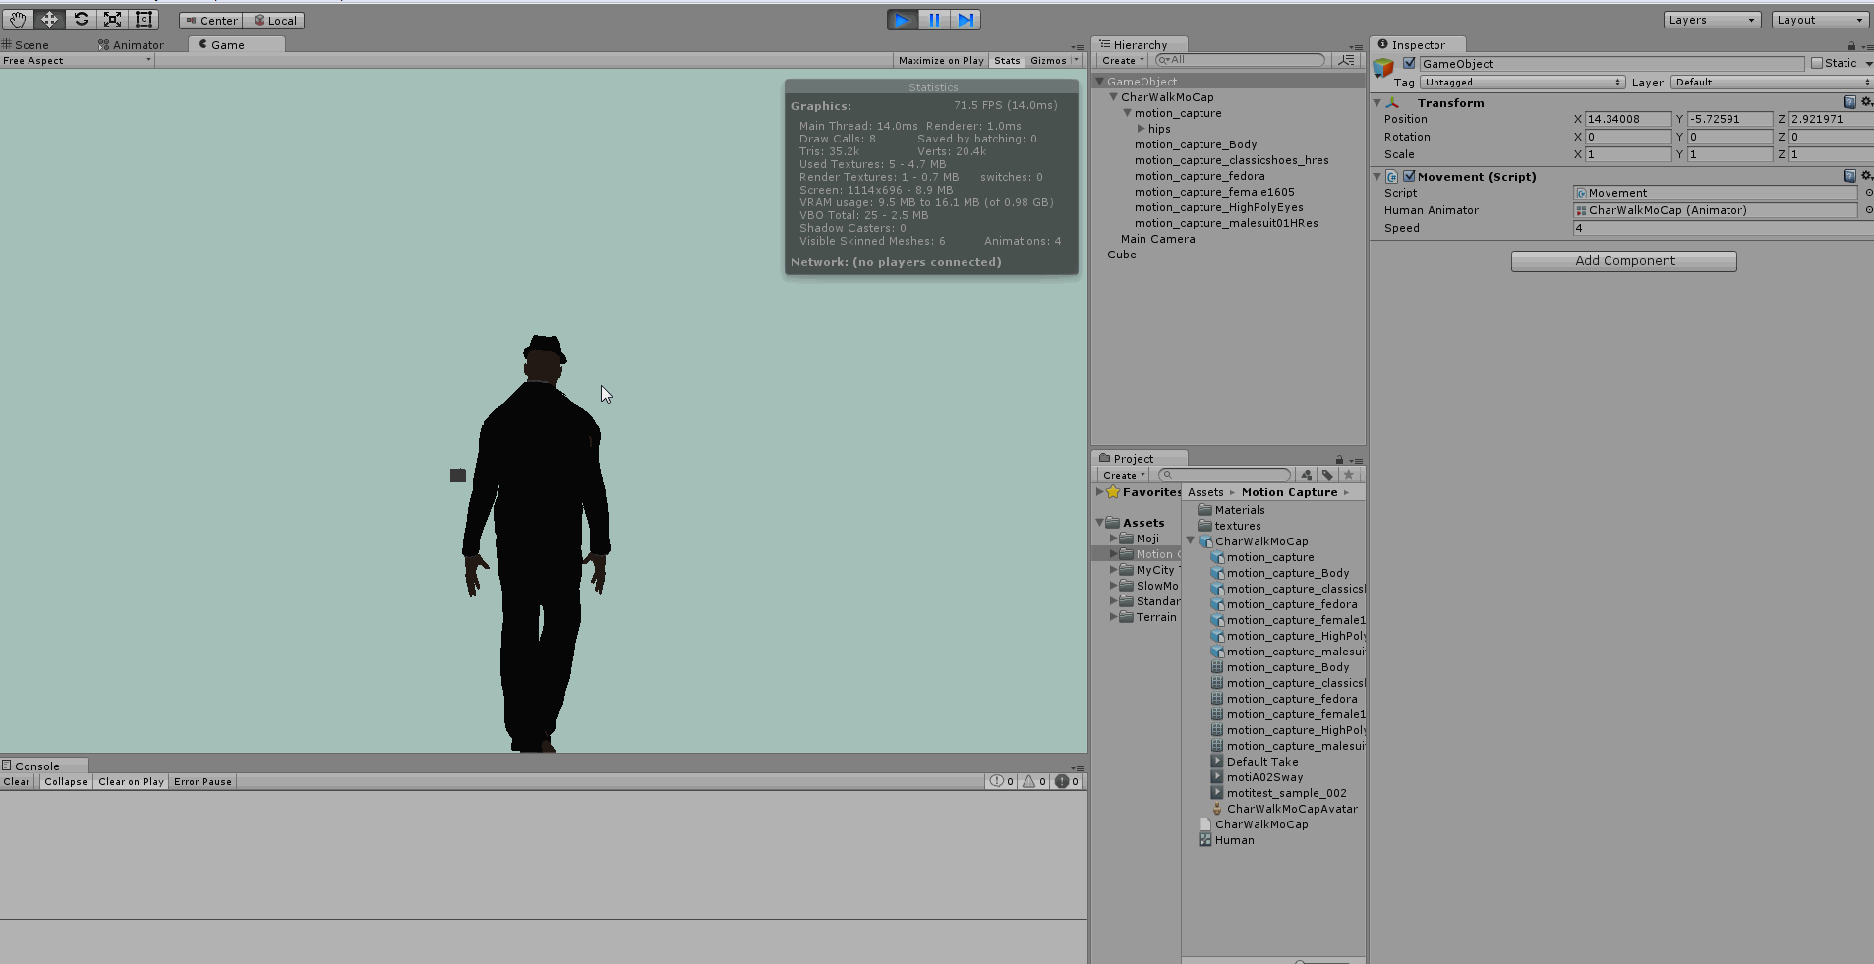This screenshot has width=1874, height=964.
Task: Click the Add Component button
Action: pyautogui.click(x=1623, y=261)
